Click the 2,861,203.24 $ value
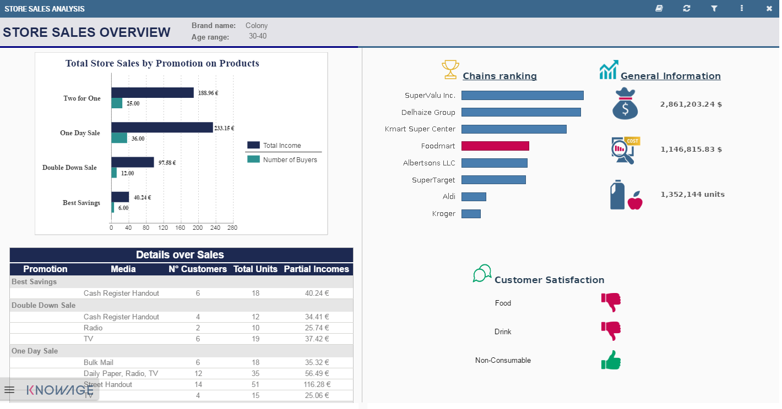Viewport: 782px width, 409px height. pyautogui.click(x=691, y=104)
